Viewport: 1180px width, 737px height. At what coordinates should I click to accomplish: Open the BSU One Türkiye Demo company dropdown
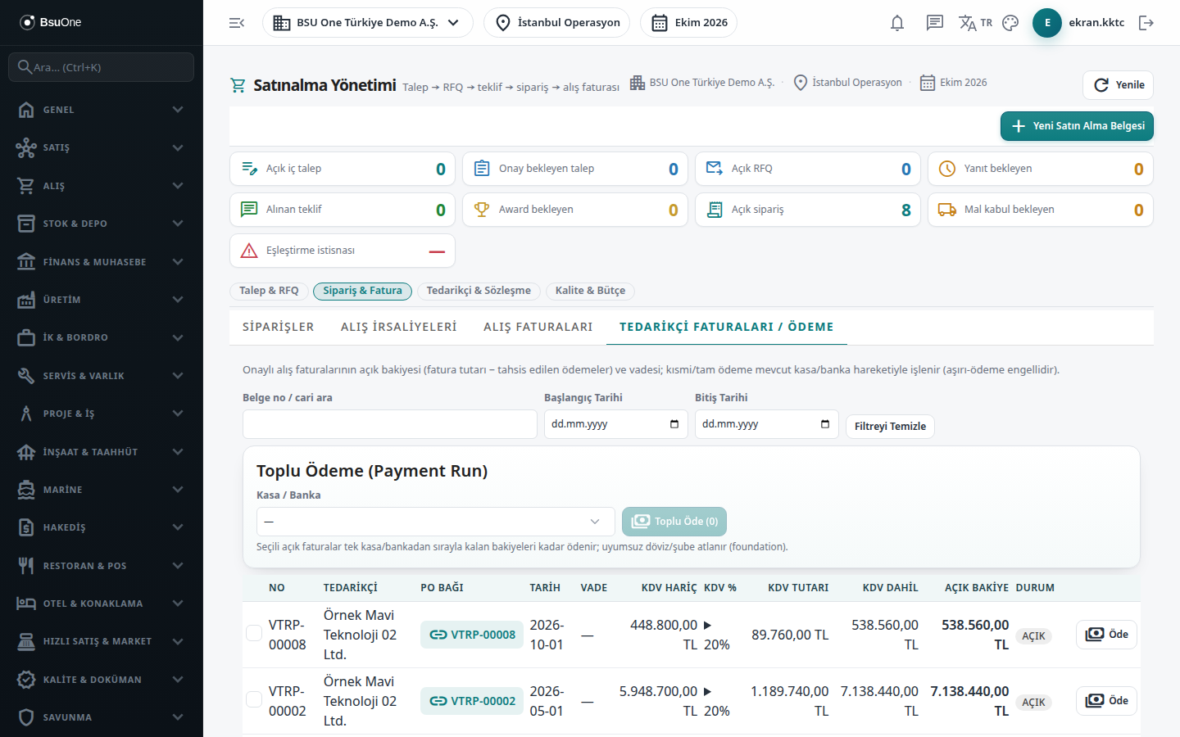368,23
